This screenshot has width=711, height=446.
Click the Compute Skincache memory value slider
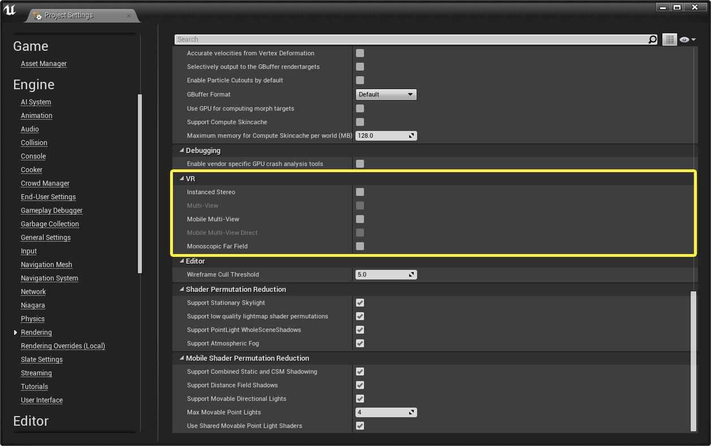point(386,135)
